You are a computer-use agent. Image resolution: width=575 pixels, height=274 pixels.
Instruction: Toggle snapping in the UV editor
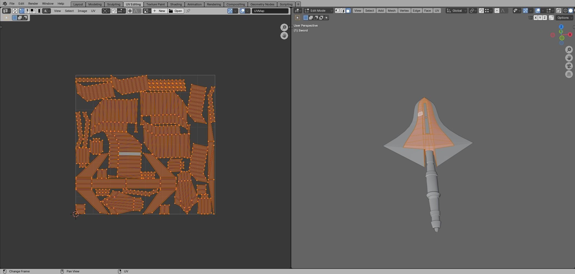pyautogui.click(x=115, y=11)
